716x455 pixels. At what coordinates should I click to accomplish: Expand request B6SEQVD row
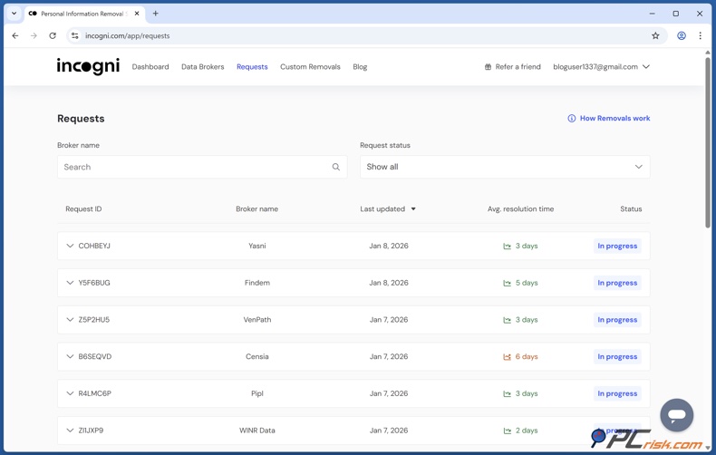point(70,357)
